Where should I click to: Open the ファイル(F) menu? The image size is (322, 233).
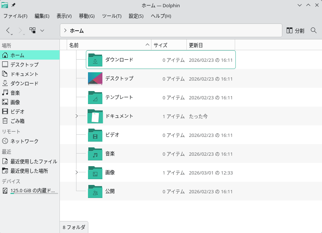tap(15, 16)
